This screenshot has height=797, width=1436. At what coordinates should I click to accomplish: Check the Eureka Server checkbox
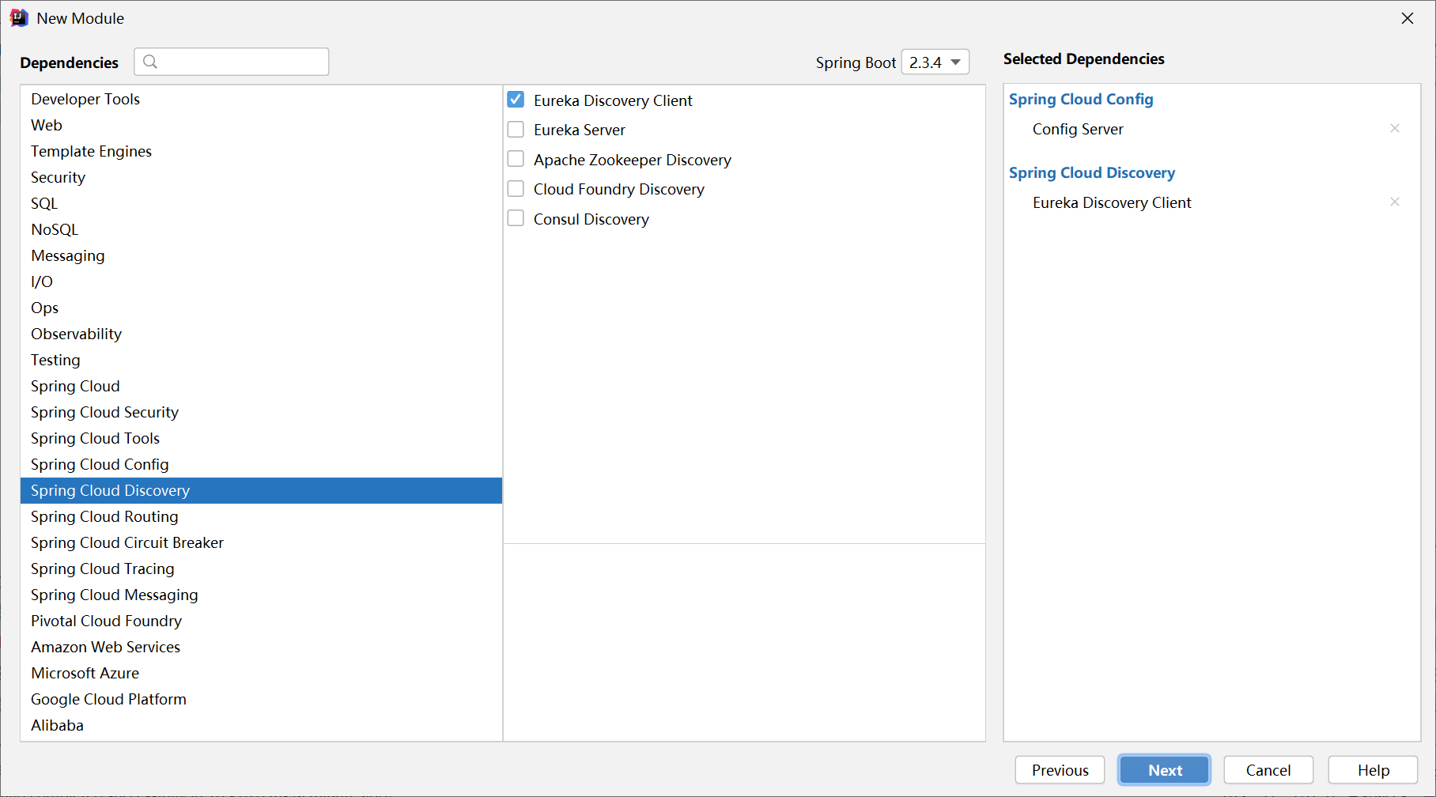[516, 129]
